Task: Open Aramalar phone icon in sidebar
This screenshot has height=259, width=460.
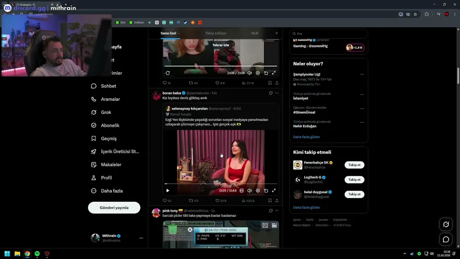Action: tap(94, 99)
